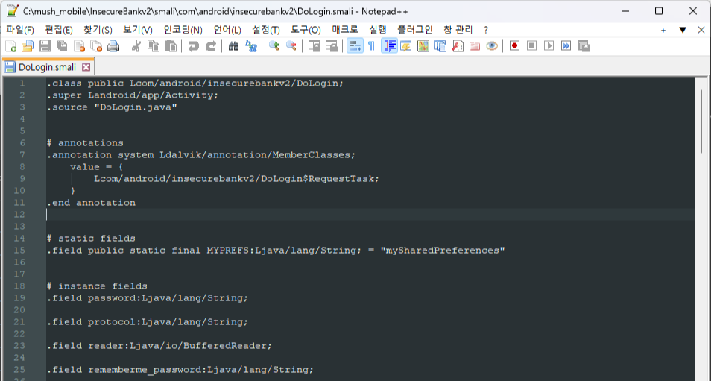
Task: Click the text "mySharedPreferences"
Action: click(443, 251)
